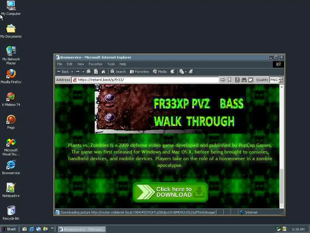Click the address bar URL field
This screenshot has width=310, height=233.
click(145, 80)
